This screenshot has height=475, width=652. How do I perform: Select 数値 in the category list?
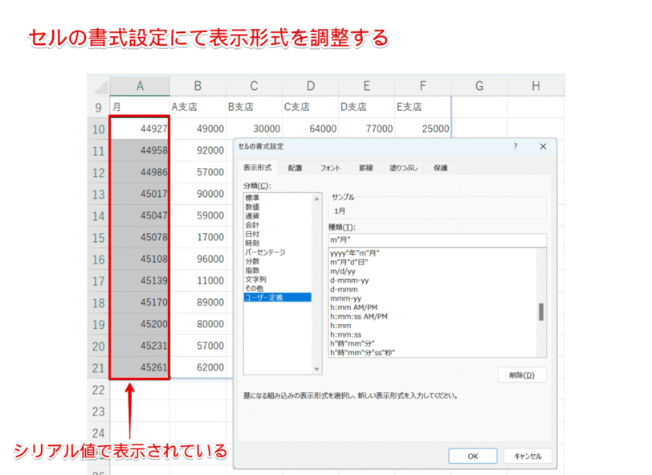point(277,207)
